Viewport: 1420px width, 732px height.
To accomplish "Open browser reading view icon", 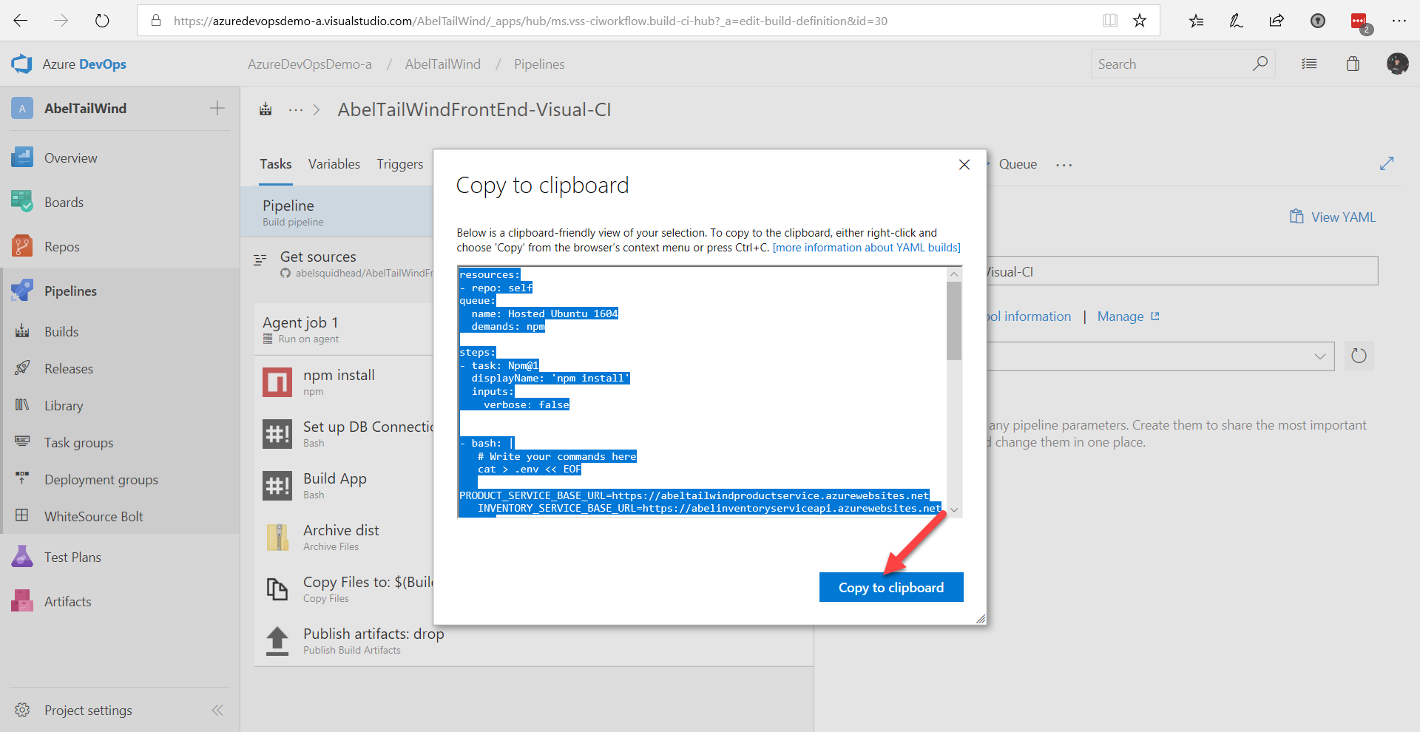I will click(x=1110, y=21).
